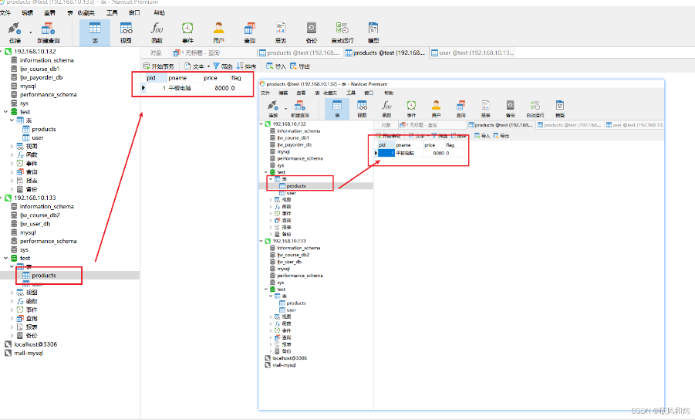The height and width of the screenshot is (420, 695).
Task: Click 排序 sort in outer window table toolbar
Action: tap(246, 66)
